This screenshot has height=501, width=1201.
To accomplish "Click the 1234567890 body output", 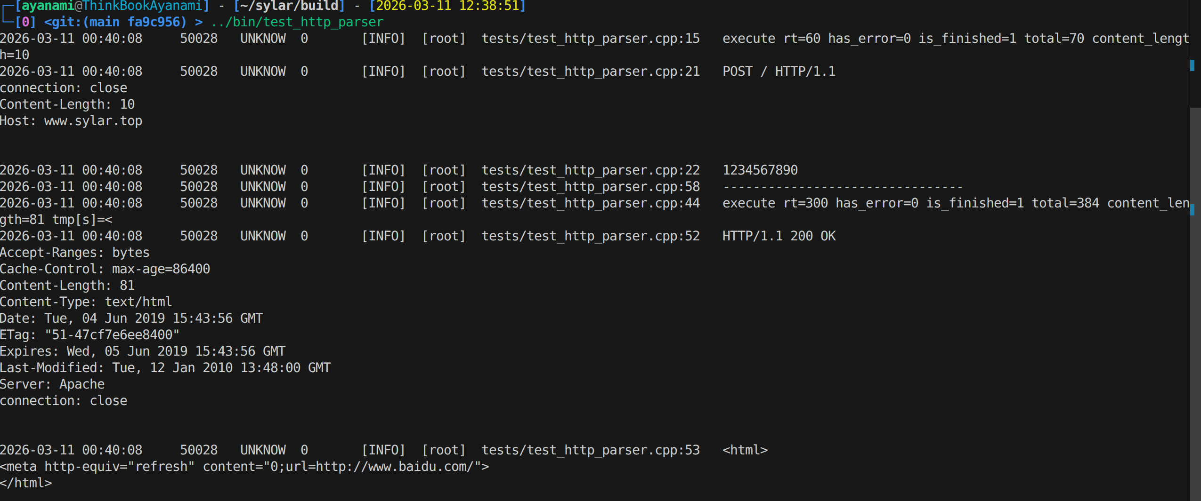I will pos(760,170).
